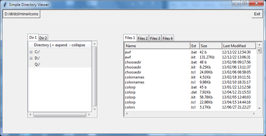
Task: Click the 131.27Kb size value
Action: click(207, 57)
